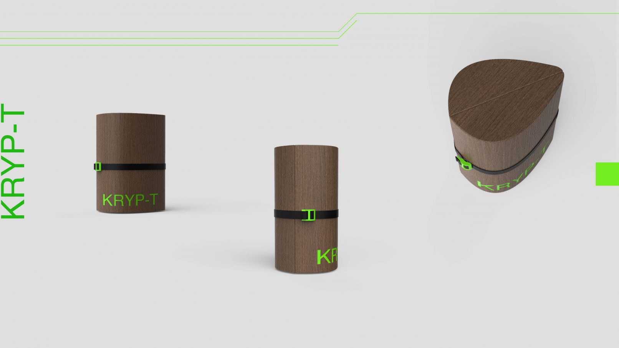Click left container's wood body above the strap
619x348 pixels.
tap(131, 138)
